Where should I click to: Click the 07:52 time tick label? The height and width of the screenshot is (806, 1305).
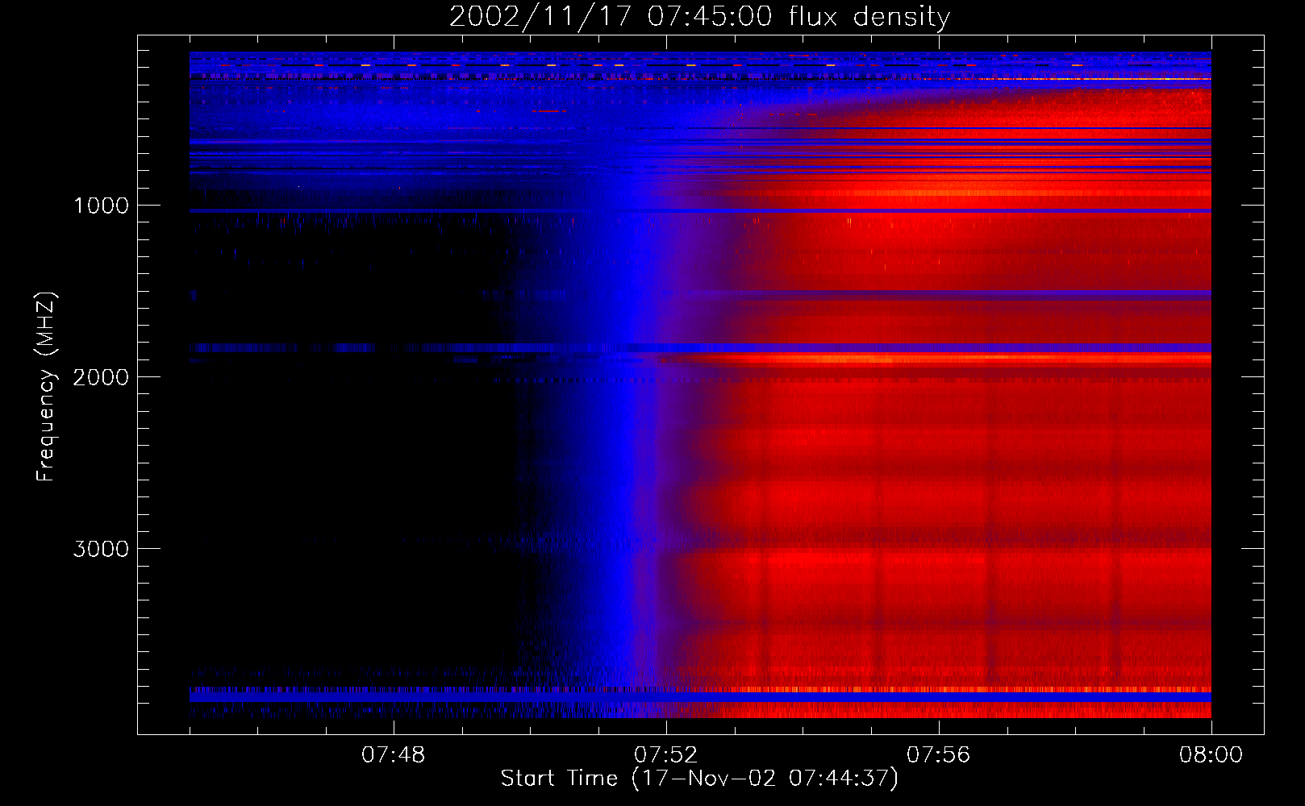click(665, 755)
